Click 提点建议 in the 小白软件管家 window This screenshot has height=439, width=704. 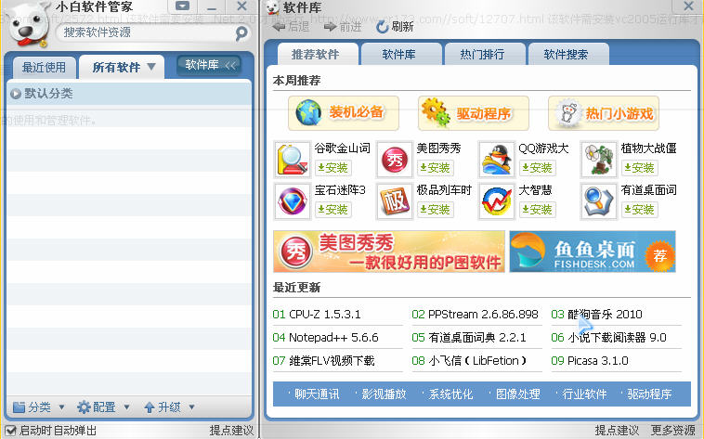tap(231, 431)
